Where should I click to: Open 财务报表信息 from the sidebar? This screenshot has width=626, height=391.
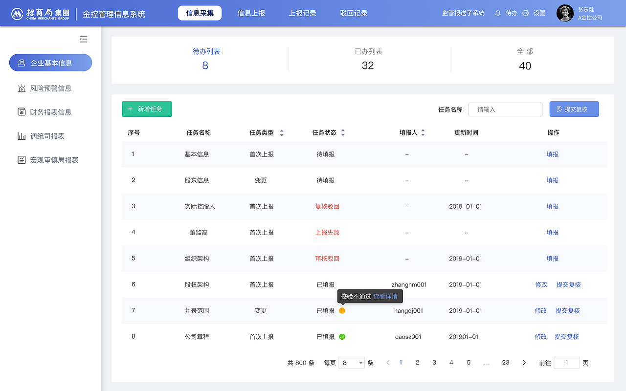point(22,111)
